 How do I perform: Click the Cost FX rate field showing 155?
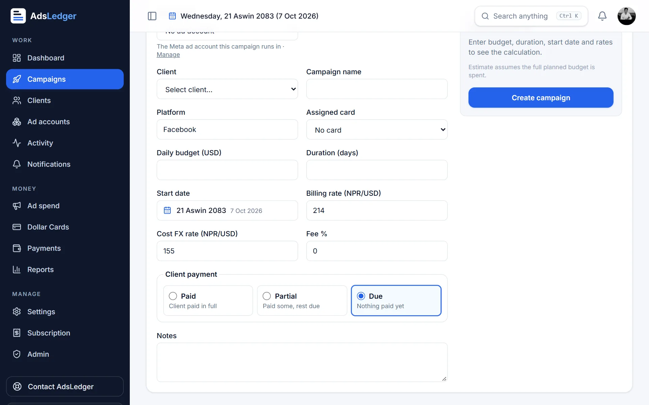pyautogui.click(x=227, y=251)
